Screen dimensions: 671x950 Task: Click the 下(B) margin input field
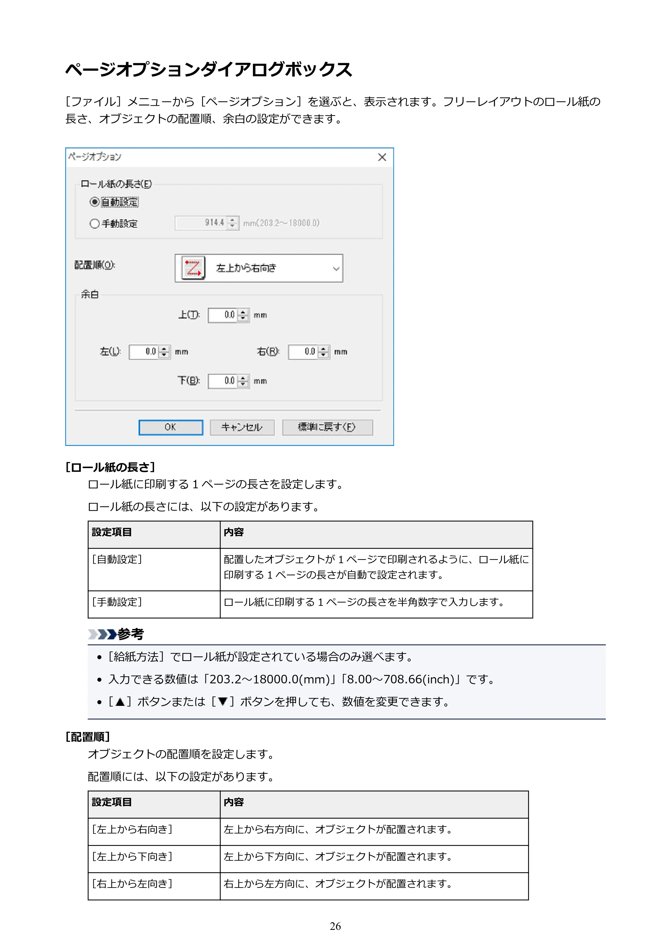pos(223,381)
